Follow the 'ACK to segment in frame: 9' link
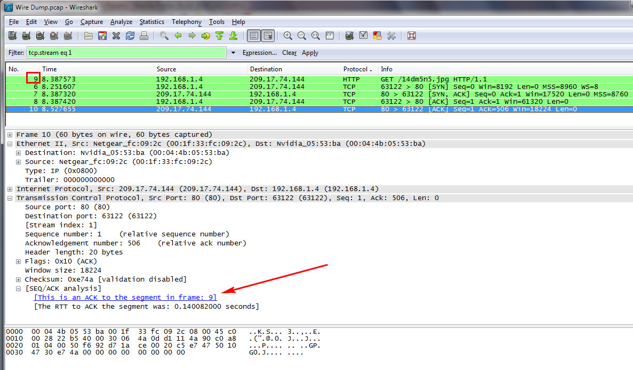Viewport: 633px width, 370px height. (x=125, y=298)
